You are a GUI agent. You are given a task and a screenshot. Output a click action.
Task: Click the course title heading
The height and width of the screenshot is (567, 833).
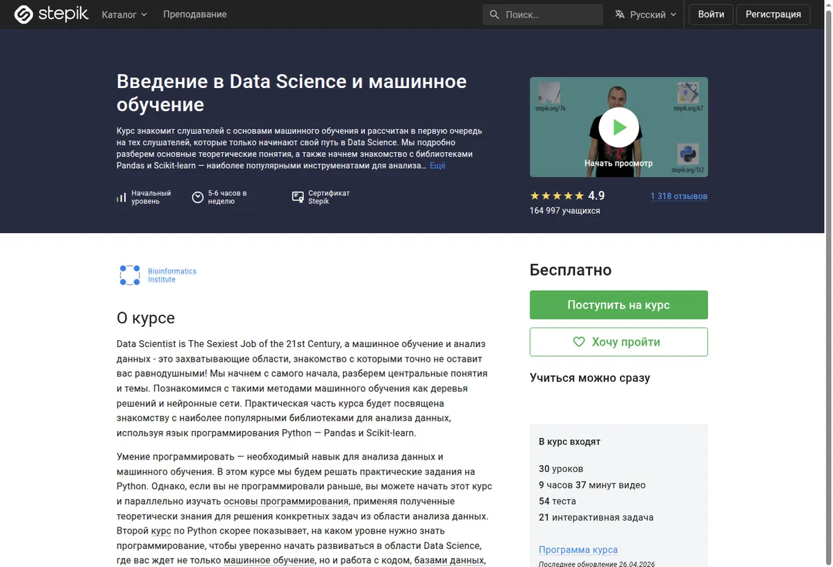[292, 93]
